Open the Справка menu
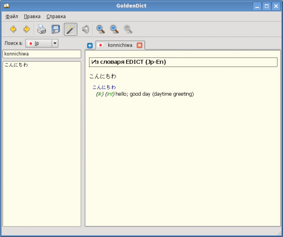 tap(56, 17)
